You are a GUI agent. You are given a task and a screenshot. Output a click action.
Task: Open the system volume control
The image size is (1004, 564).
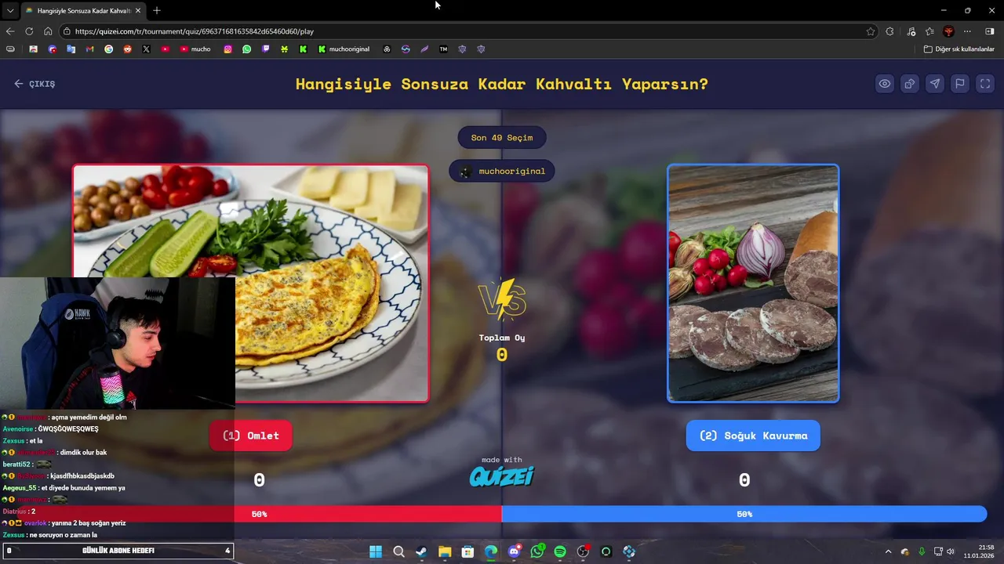[951, 551]
